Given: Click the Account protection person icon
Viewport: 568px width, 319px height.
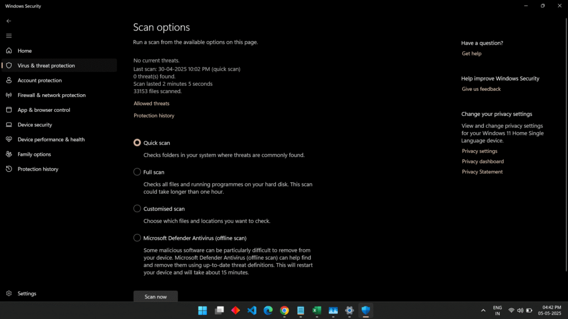Looking at the screenshot, I should pos(9,80).
